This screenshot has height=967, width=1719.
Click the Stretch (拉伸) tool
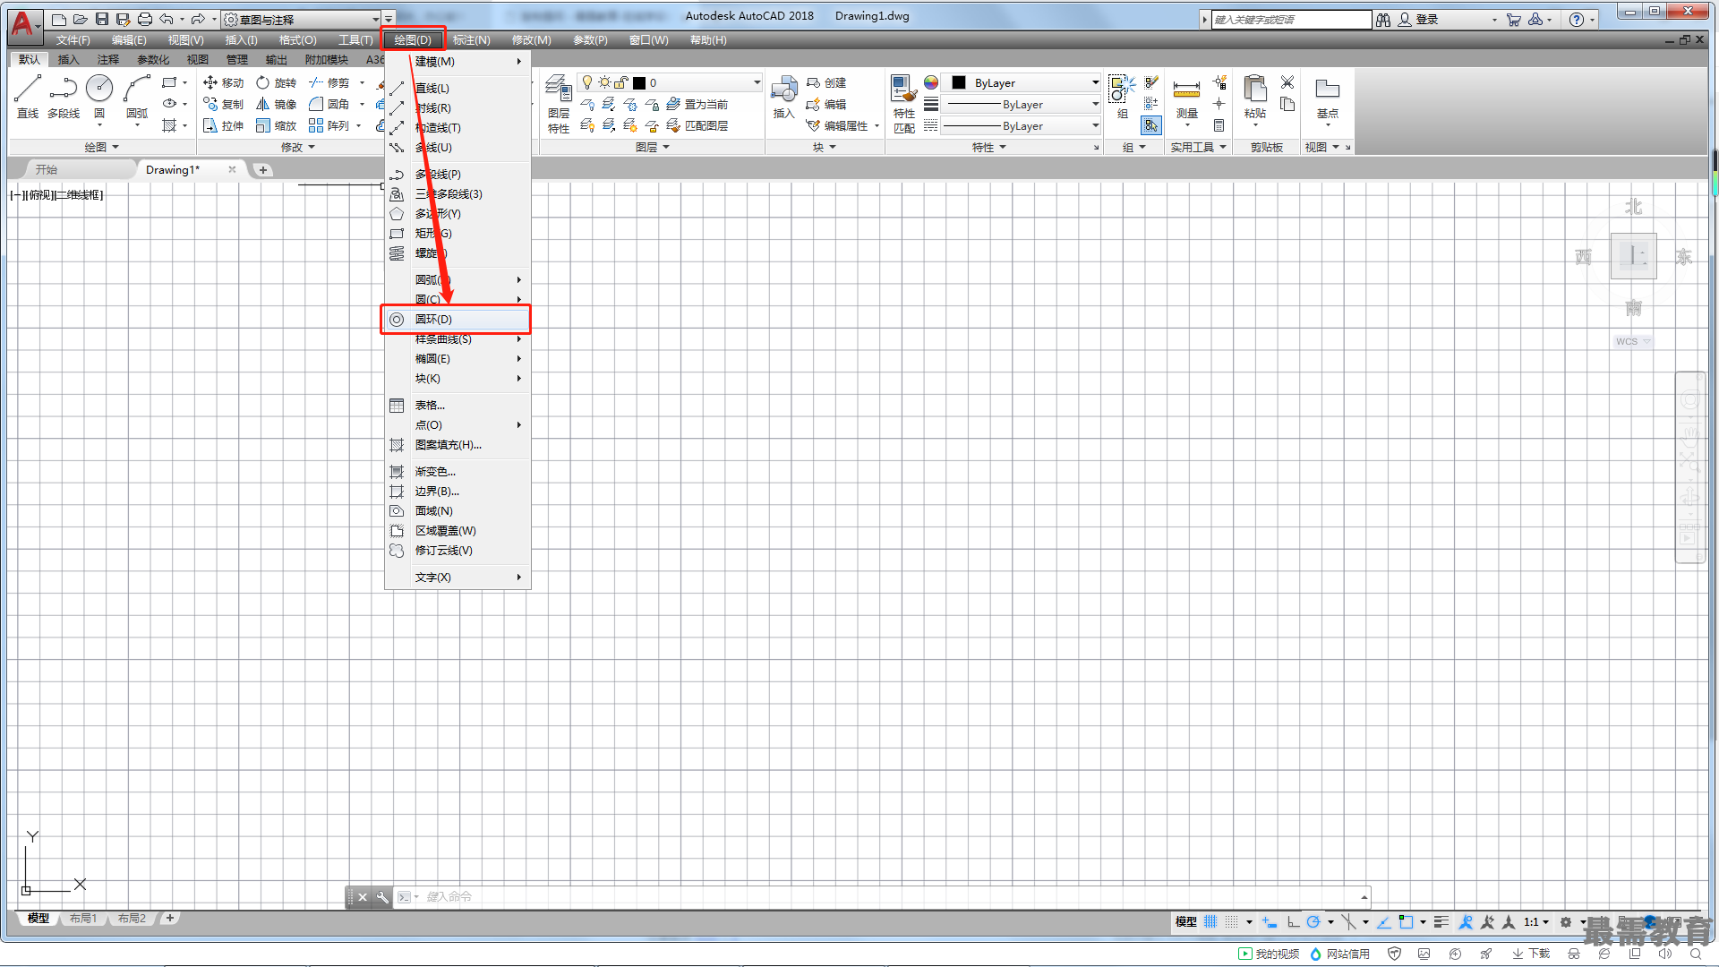pyautogui.click(x=223, y=125)
